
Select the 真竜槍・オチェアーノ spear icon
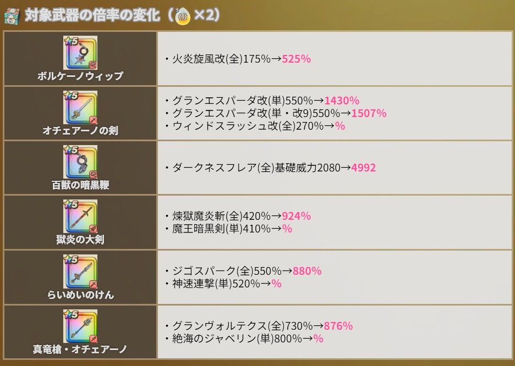(80, 326)
